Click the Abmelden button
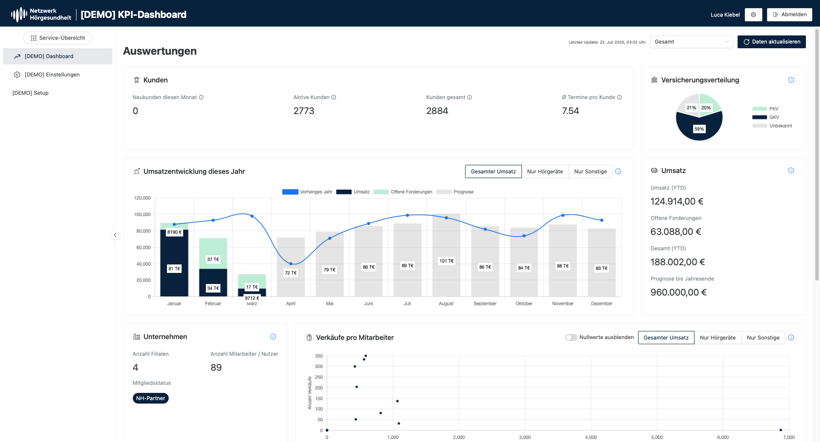Image resolution: width=820 pixels, height=442 pixels. tap(789, 14)
